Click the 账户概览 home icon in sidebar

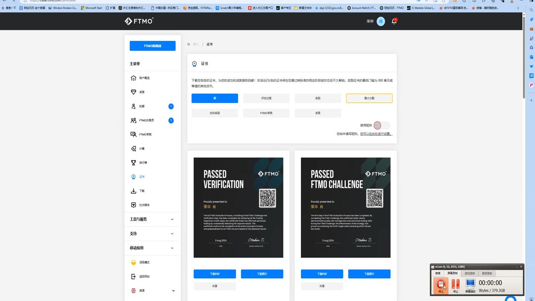click(x=133, y=78)
